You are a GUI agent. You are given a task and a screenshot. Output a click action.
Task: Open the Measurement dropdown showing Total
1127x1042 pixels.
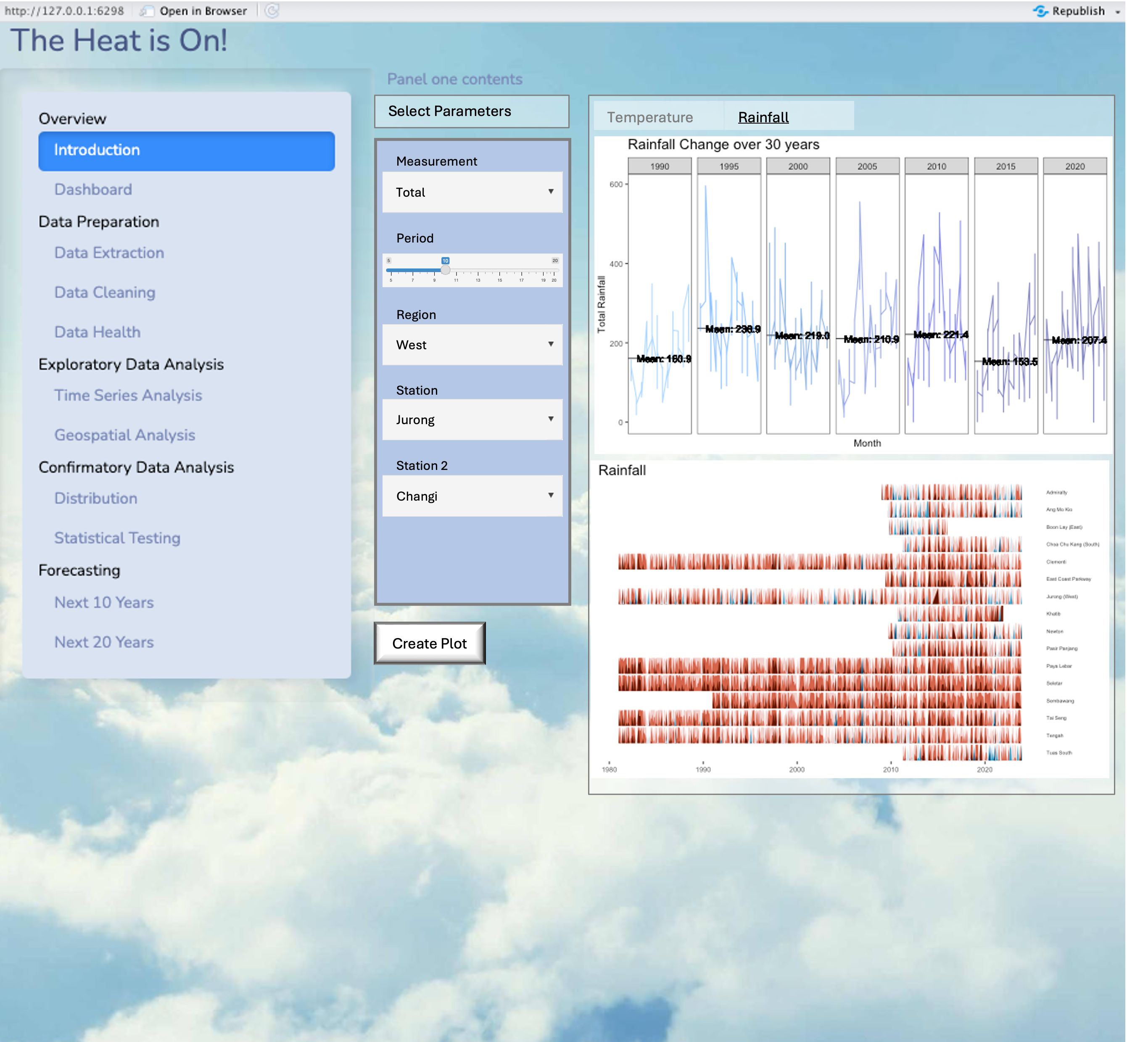pyautogui.click(x=472, y=192)
